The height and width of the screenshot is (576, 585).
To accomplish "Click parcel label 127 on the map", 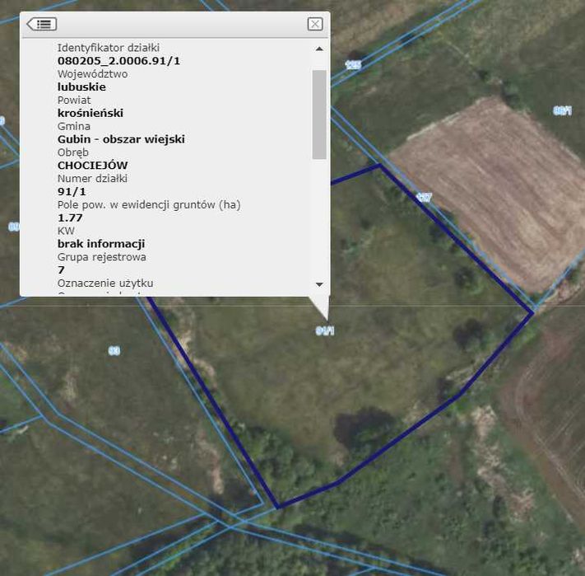I will (x=424, y=197).
